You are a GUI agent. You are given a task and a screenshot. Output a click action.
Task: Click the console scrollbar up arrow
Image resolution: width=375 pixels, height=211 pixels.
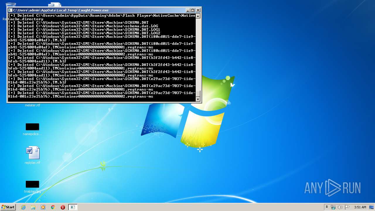click(x=198, y=16)
